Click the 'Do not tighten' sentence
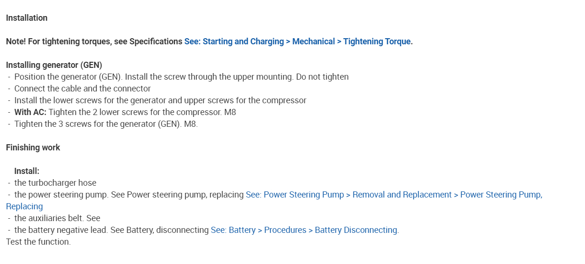The image size is (585, 264). pyautogui.click(x=322, y=77)
